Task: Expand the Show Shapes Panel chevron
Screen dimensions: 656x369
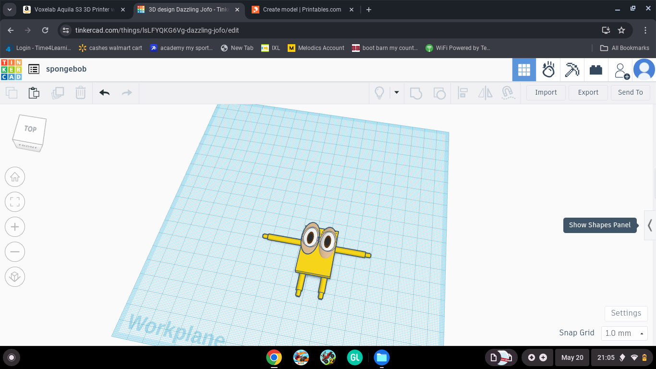Action: [x=650, y=225]
